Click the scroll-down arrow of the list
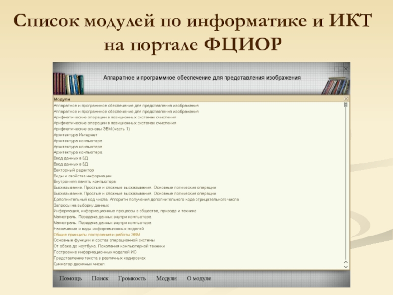 coord(346,266)
